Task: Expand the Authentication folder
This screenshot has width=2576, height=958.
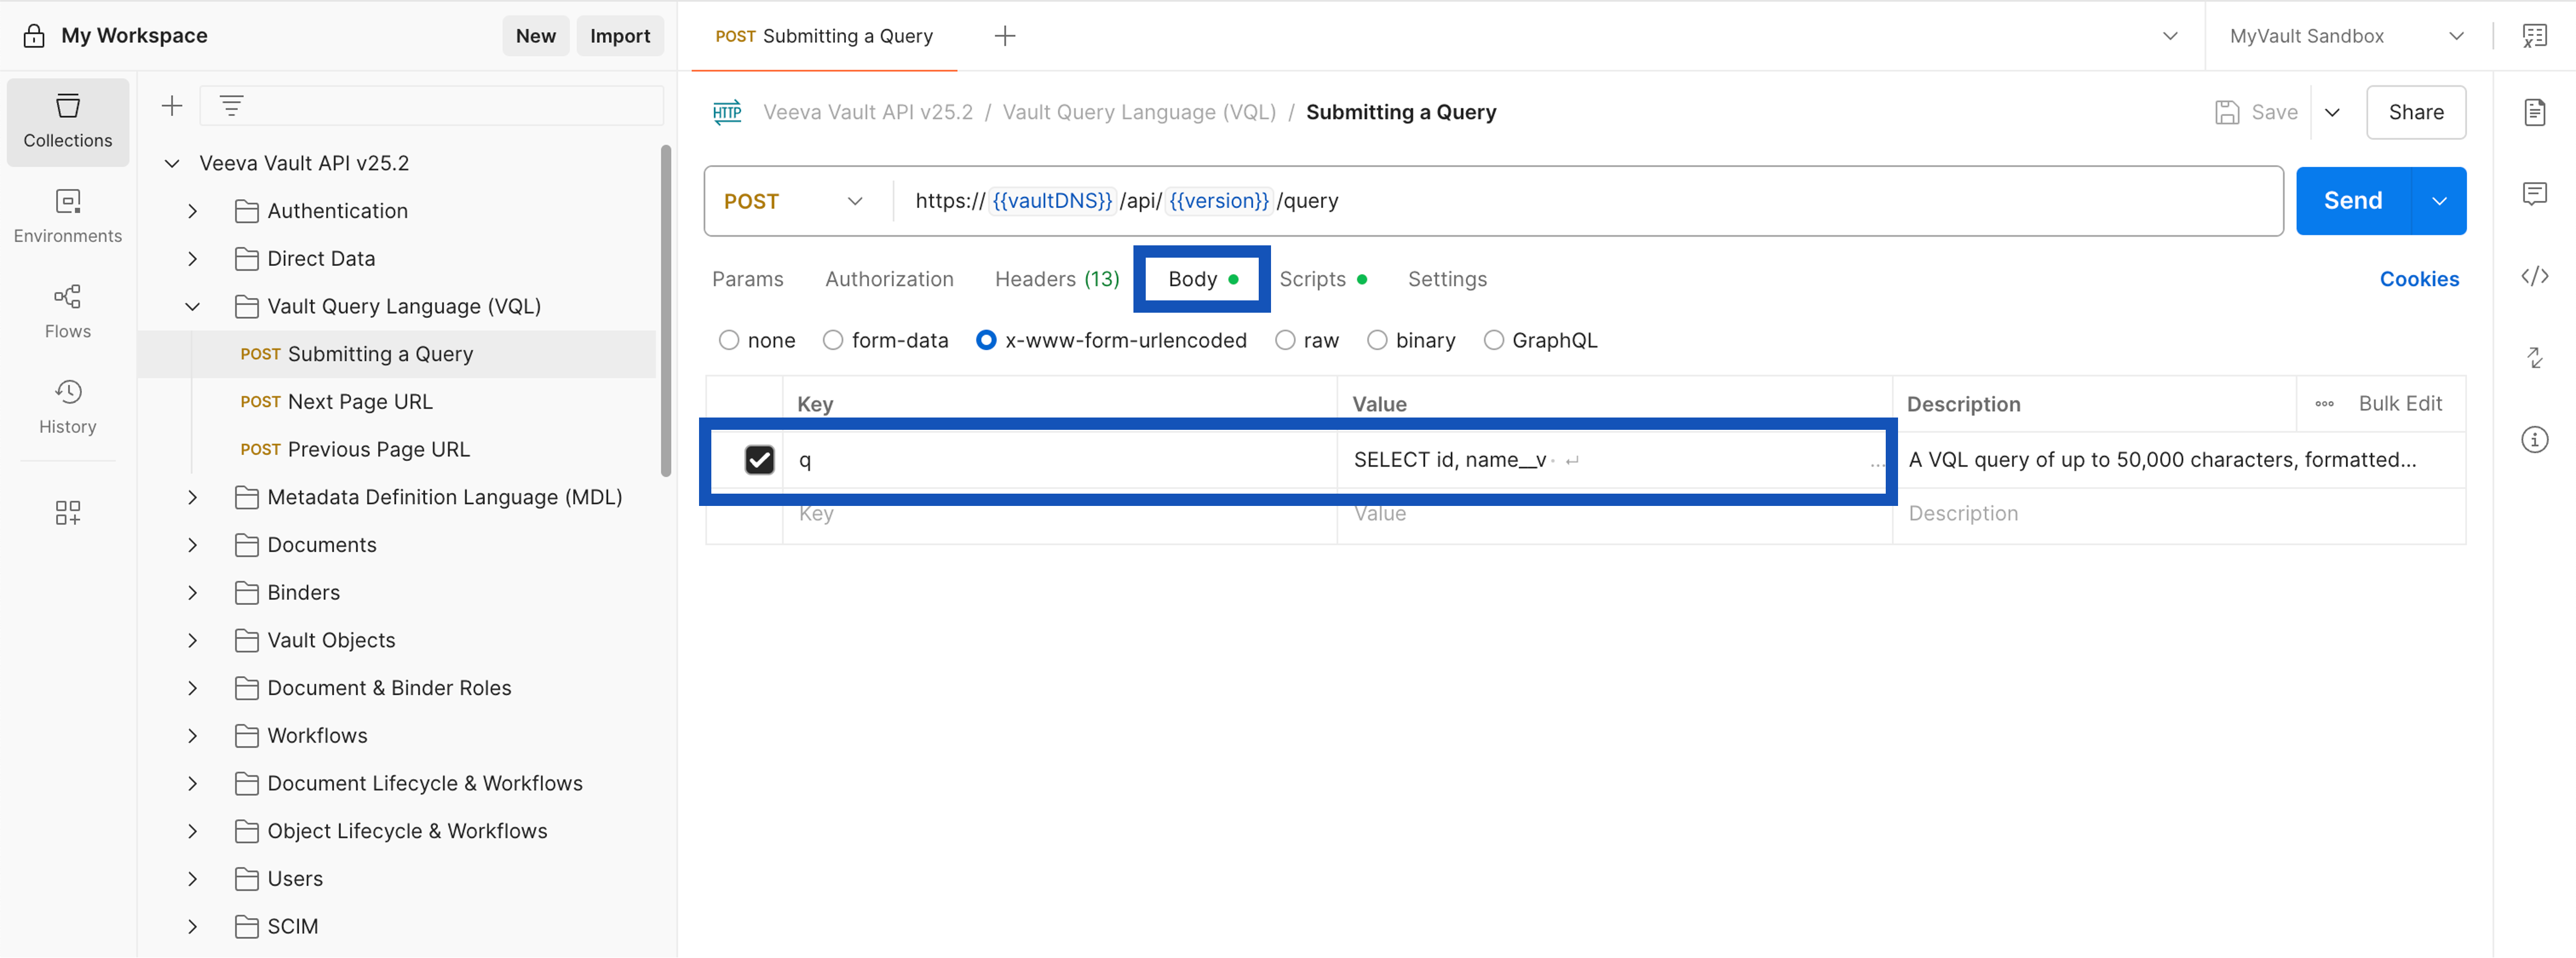Action: click(192, 211)
